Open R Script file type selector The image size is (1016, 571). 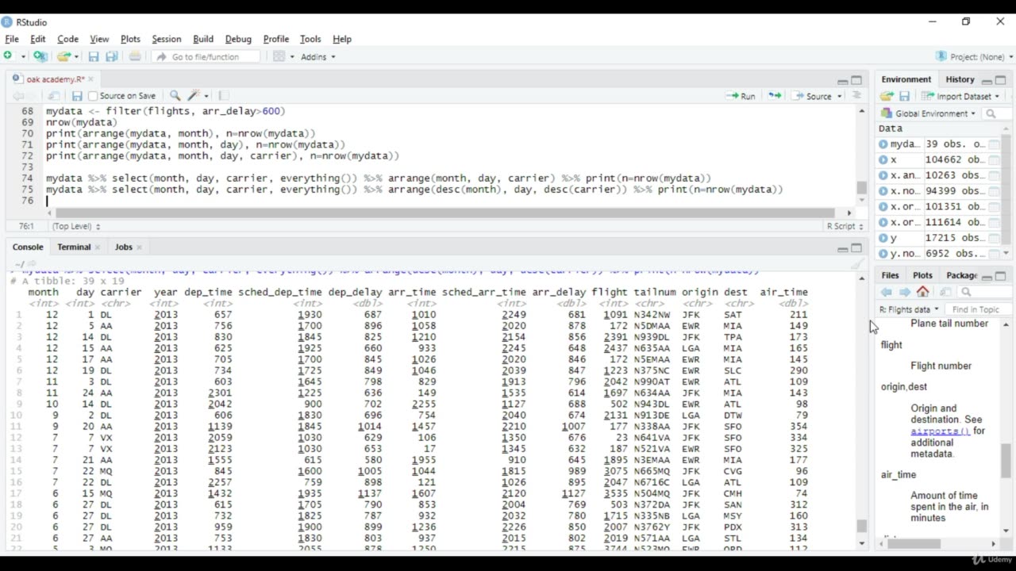[x=845, y=226]
